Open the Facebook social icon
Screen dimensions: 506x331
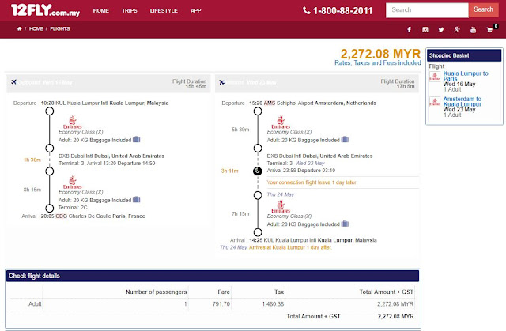click(410, 30)
